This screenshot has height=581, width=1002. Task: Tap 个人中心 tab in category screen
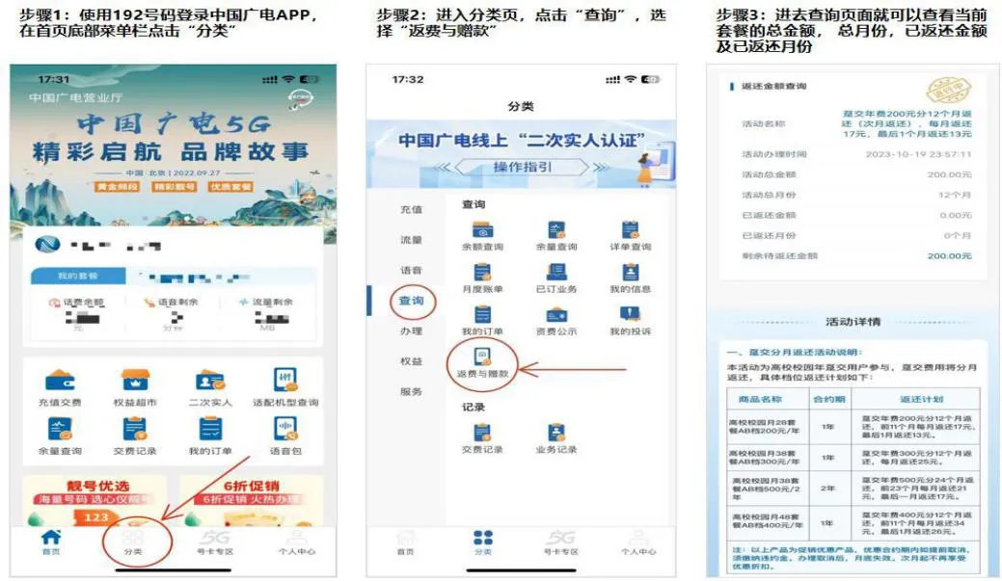click(638, 542)
